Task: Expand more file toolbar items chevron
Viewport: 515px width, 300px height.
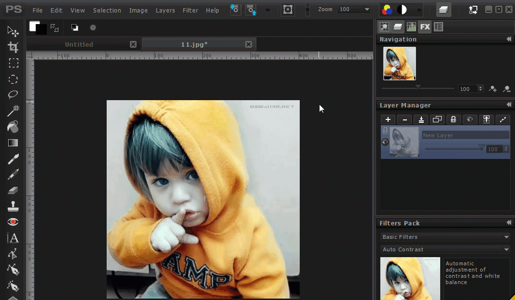Action: [x=268, y=10]
